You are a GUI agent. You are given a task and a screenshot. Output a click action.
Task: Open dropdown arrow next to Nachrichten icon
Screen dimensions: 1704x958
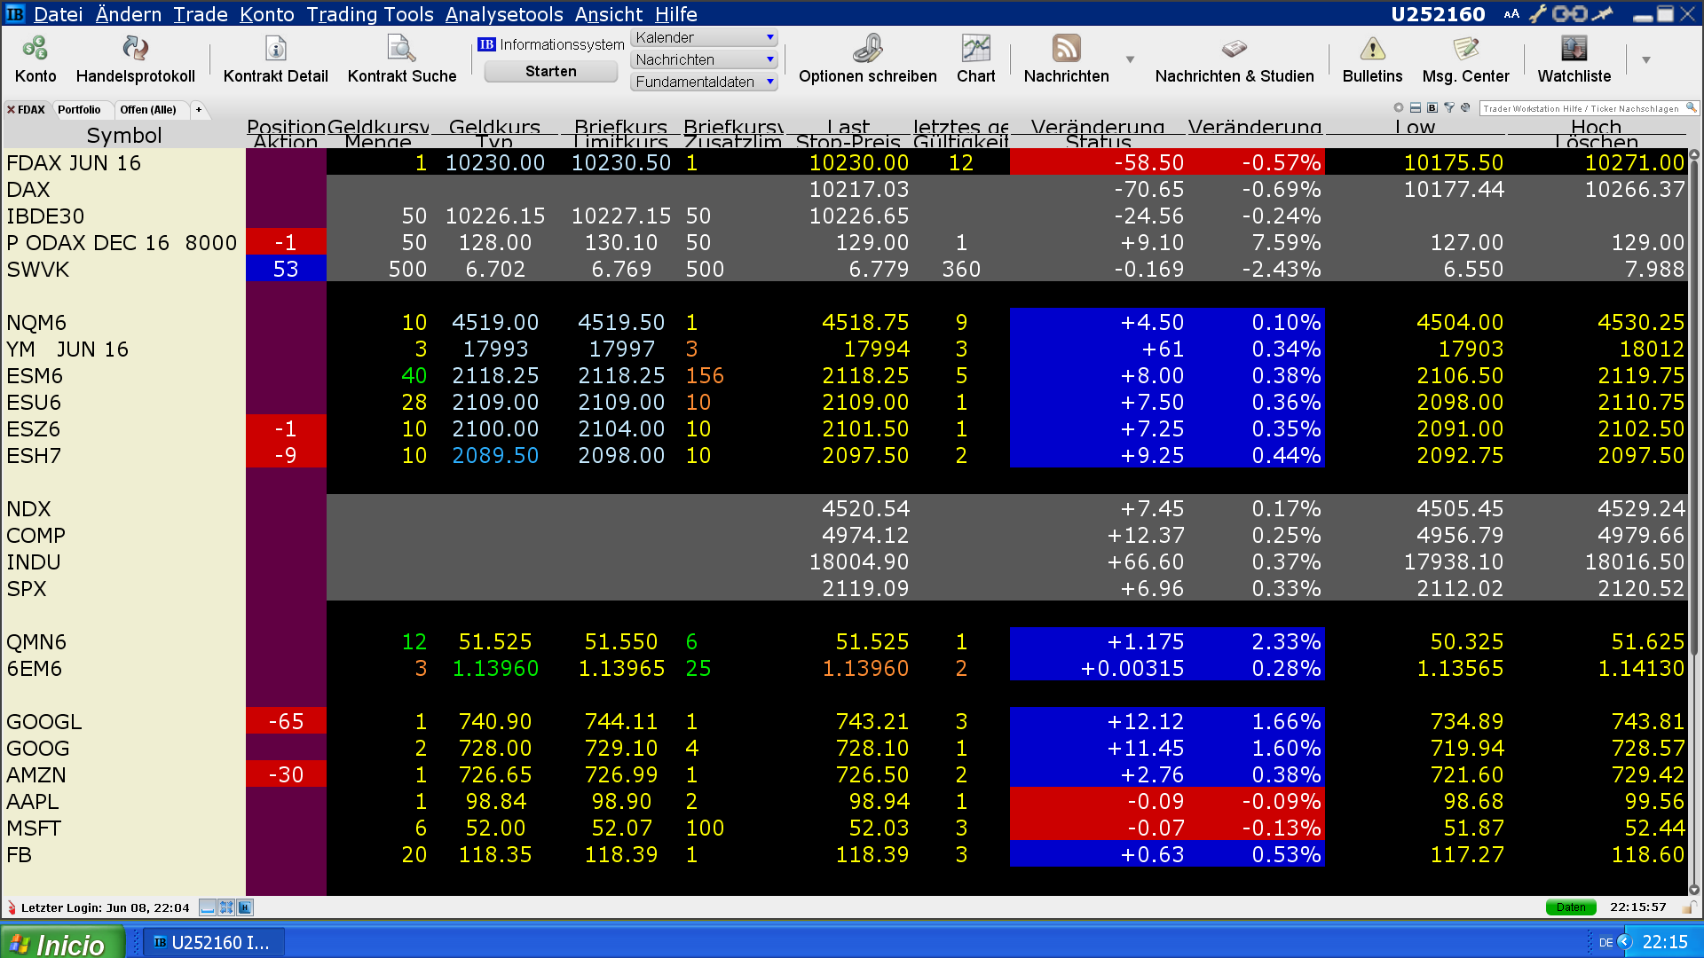(1130, 60)
